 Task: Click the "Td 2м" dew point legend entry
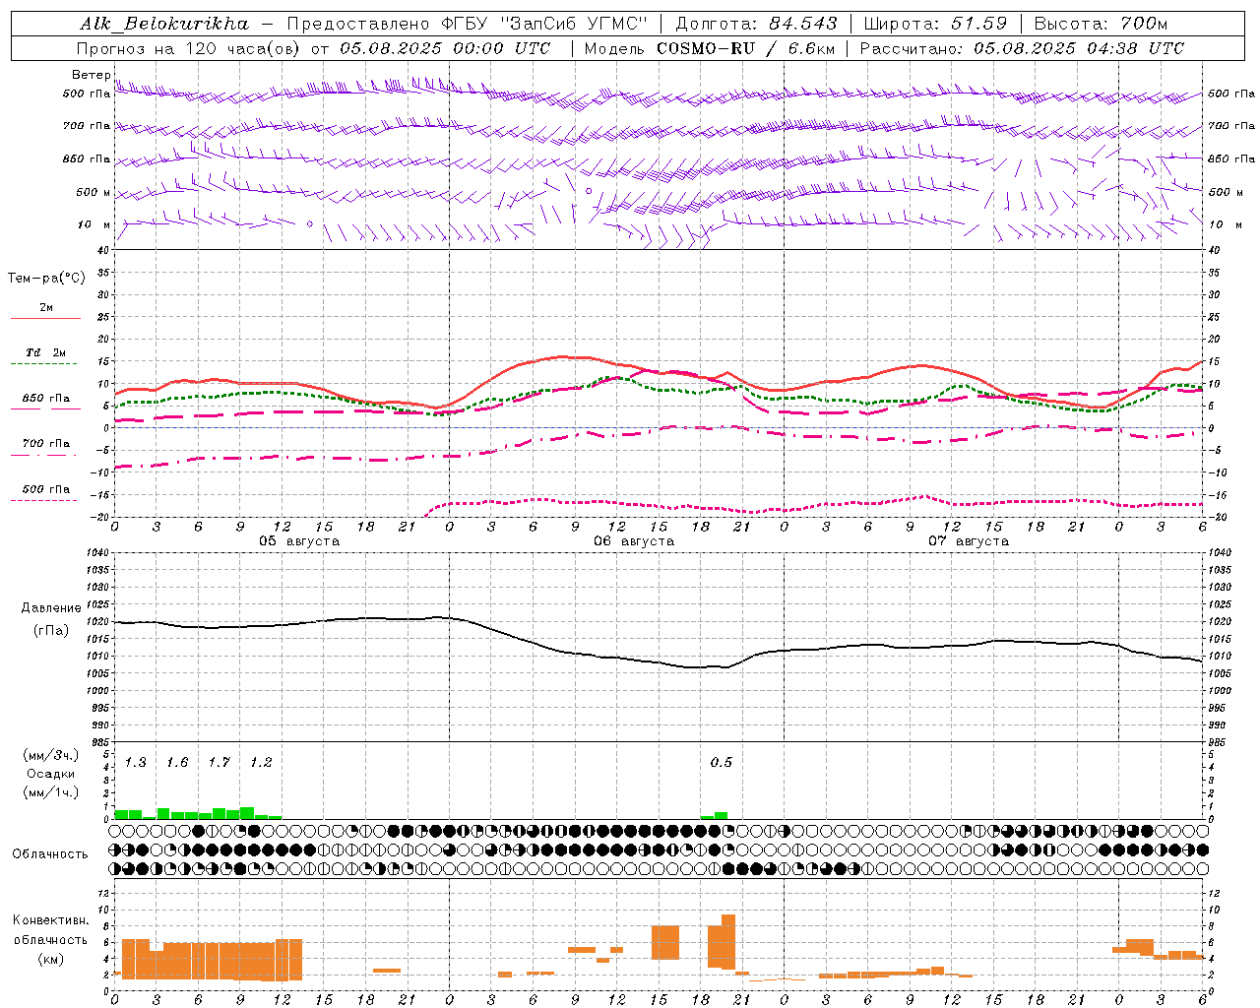coord(45,352)
